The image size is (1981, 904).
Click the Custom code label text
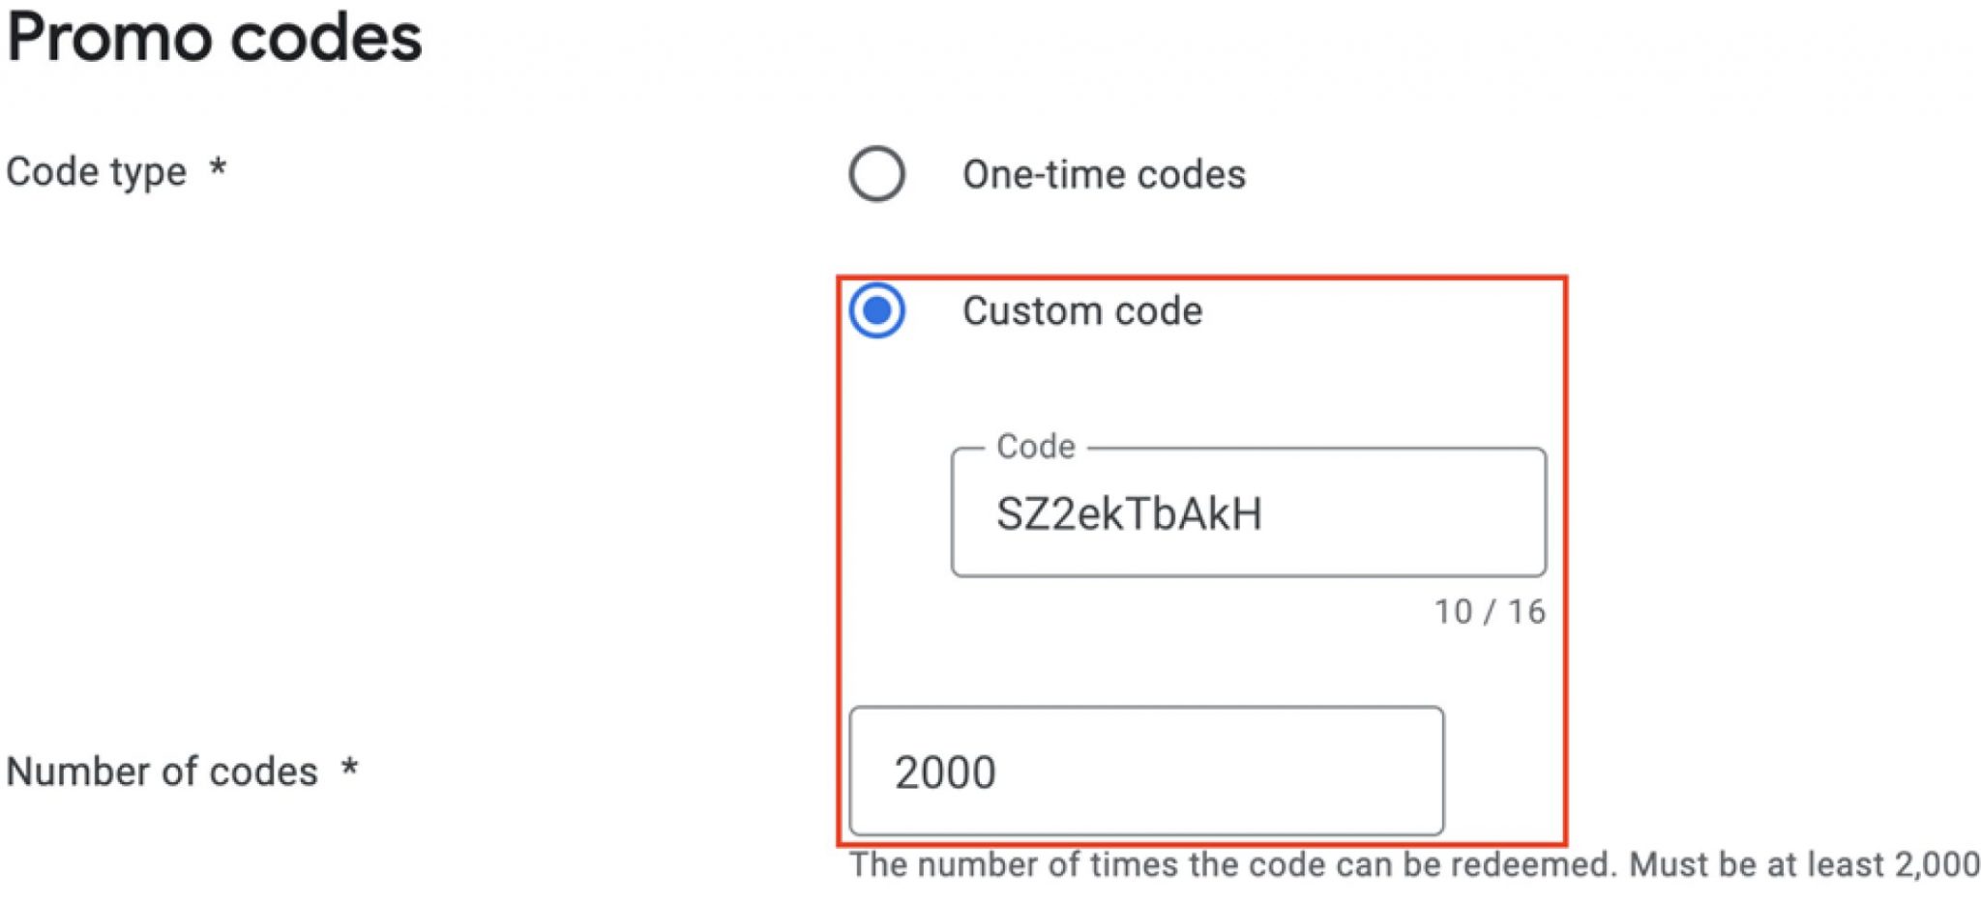[x=1081, y=310]
